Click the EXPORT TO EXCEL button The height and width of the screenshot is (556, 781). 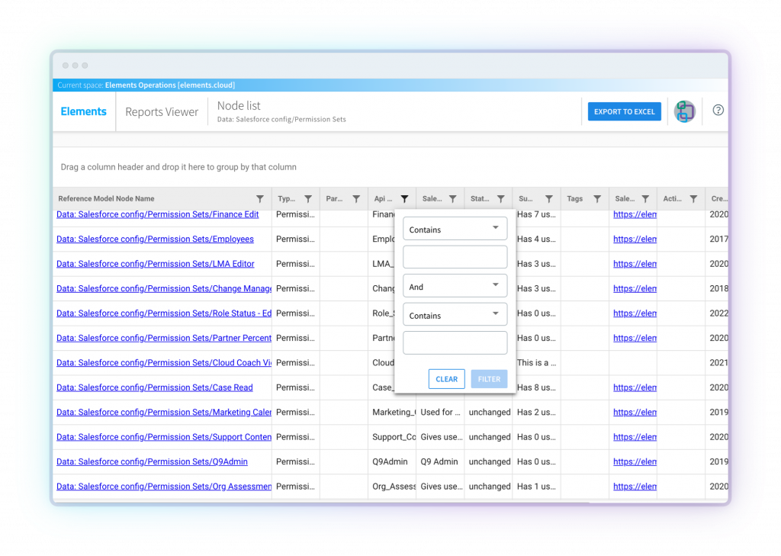(624, 111)
